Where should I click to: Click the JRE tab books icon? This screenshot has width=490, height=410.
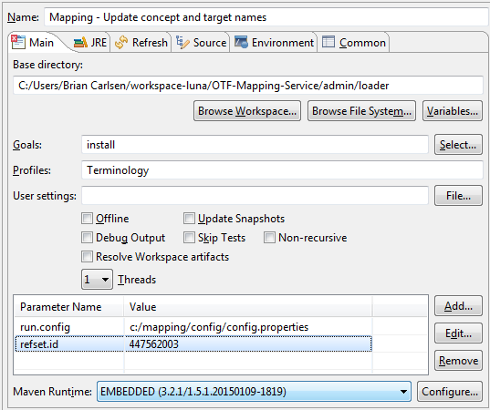point(80,42)
